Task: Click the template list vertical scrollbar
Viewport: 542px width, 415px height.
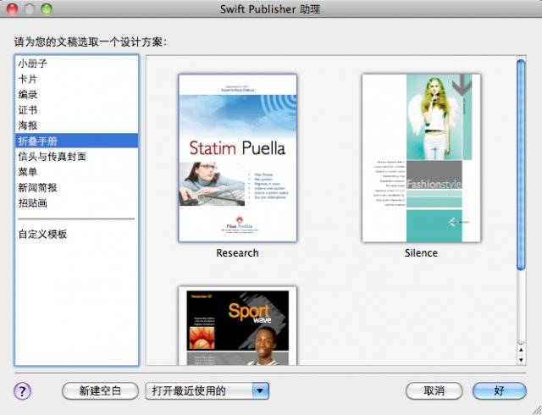Action: pyautogui.click(x=521, y=161)
